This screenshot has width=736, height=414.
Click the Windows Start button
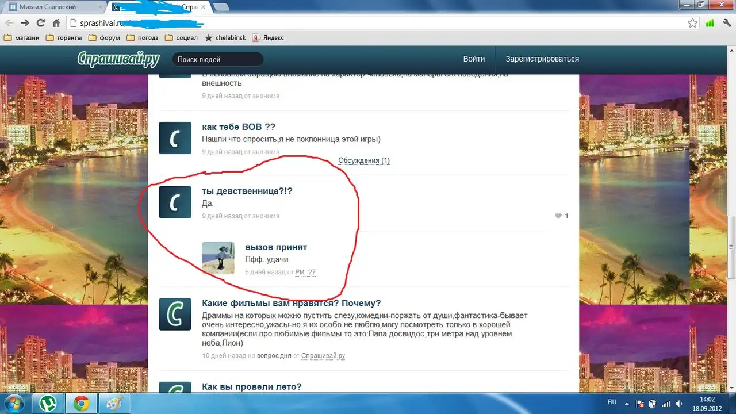[14, 402]
